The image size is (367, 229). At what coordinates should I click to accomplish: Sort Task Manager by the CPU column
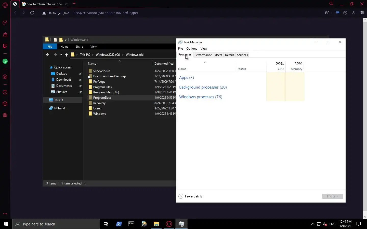pos(276,66)
